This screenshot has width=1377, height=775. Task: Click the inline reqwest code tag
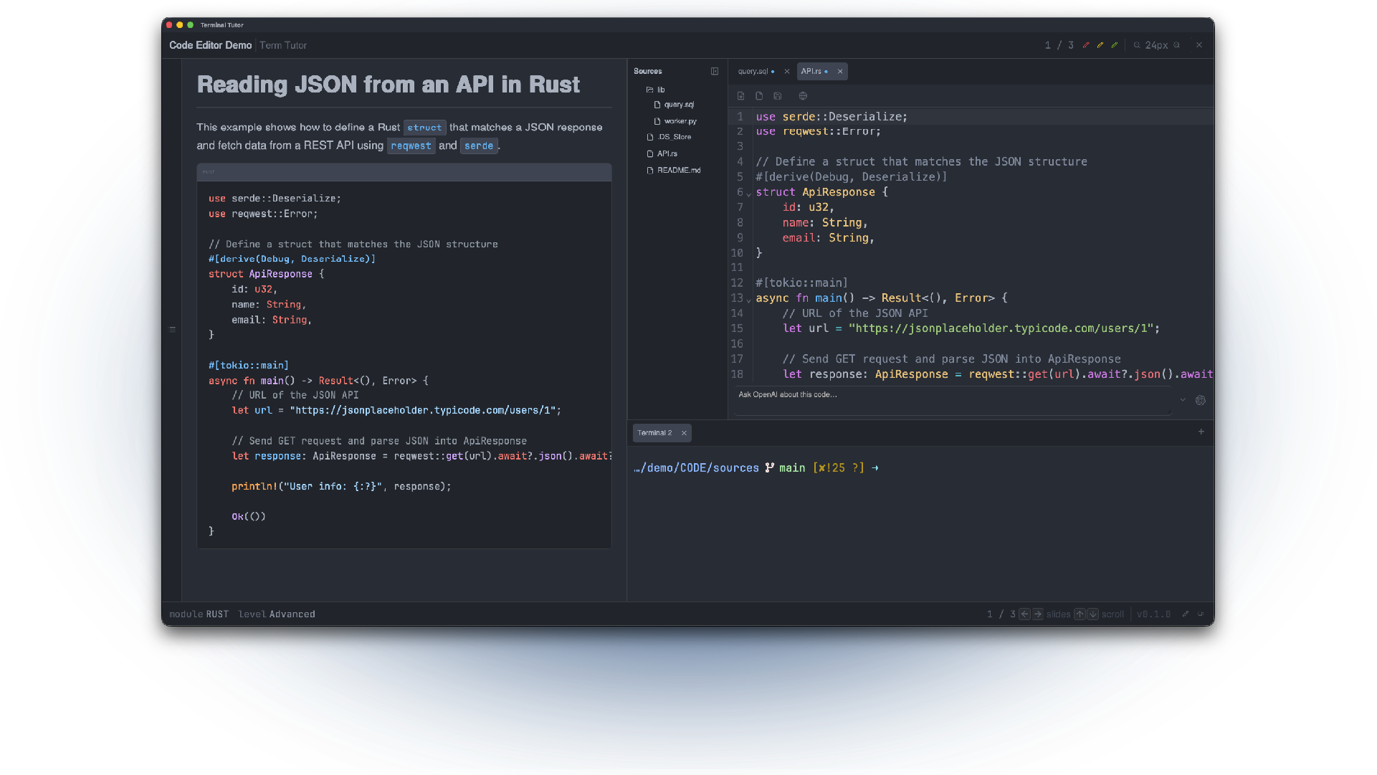pyautogui.click(x=411, y=146)
